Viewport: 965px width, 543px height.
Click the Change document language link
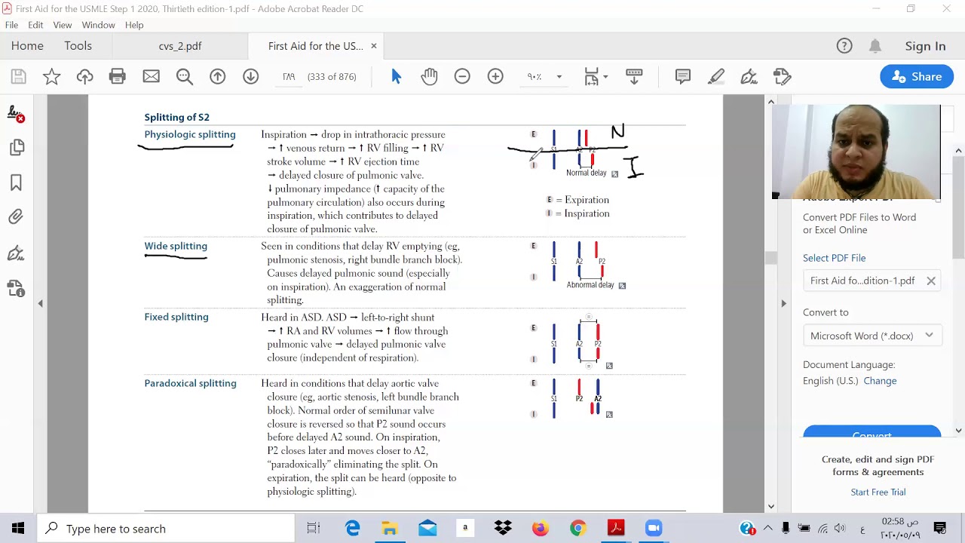(x=880, y=381)
